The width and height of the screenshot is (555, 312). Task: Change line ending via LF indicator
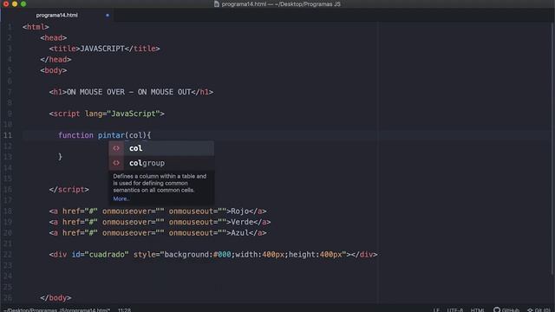point(436,310)
